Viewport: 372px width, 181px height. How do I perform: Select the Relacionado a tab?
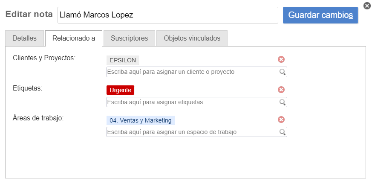pyautogui.click(x=74, y=38)
